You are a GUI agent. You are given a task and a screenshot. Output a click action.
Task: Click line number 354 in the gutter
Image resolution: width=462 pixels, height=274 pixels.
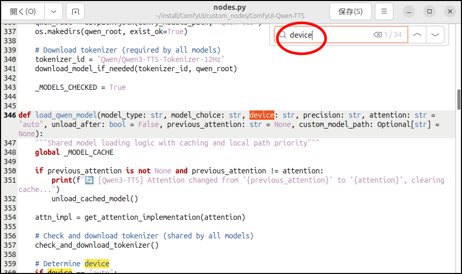10,217
